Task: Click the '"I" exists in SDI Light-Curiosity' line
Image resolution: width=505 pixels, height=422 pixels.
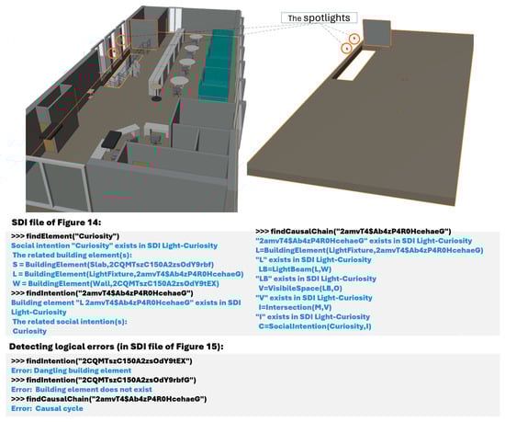Action: click(313, 317)
